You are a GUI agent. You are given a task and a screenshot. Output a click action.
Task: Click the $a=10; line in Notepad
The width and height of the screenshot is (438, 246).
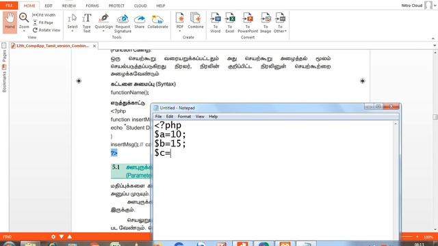click(x=170, y=135)
